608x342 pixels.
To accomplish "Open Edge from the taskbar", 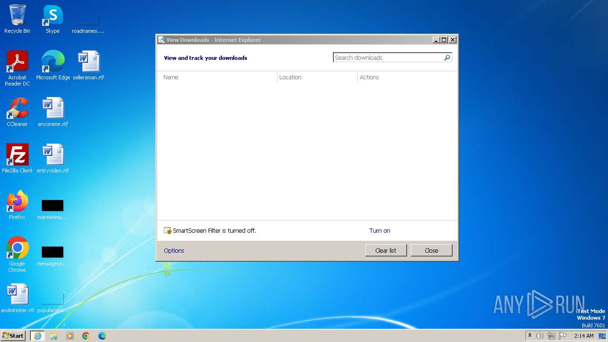I will (102, 336).
